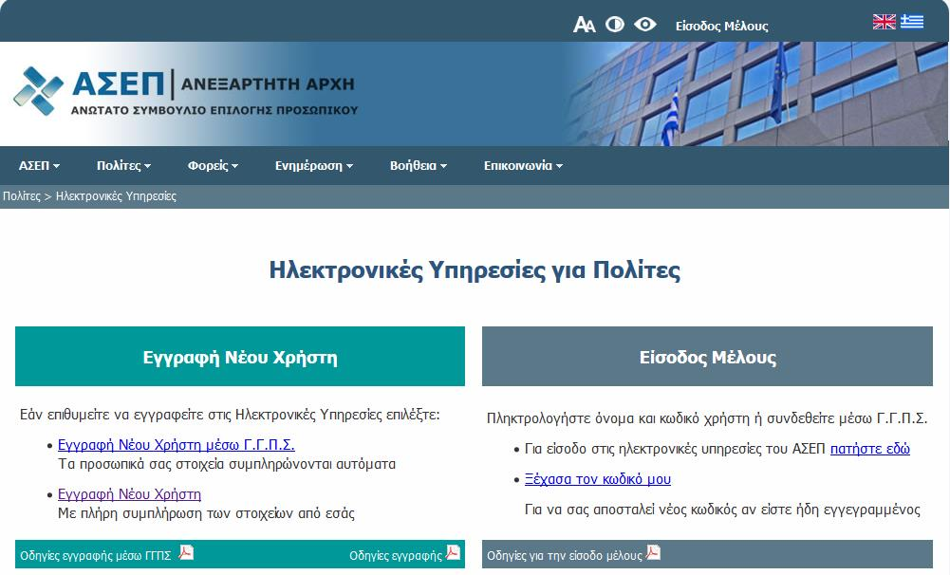This screenshot has height=575, width=950.
Task: Expand the Ενημέρωση menu dropdown
Action: tap(314, 165)
